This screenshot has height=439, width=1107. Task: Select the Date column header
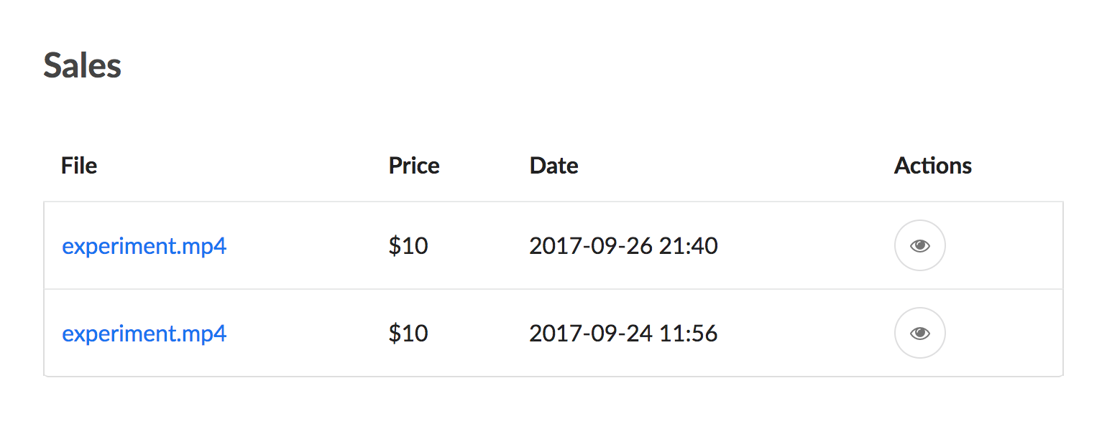point(554,166)
